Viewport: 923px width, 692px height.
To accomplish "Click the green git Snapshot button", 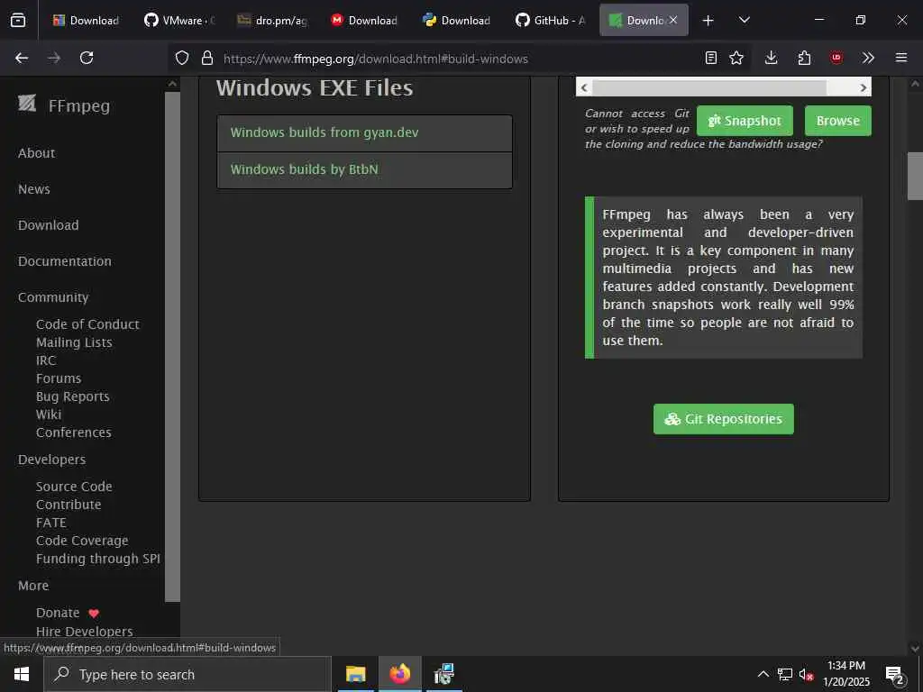I will [x=745, y=121].
